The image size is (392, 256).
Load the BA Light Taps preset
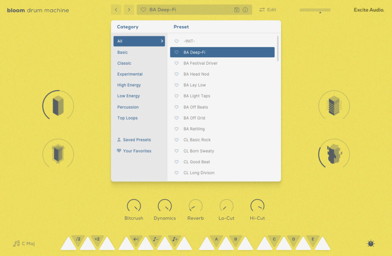[222, 96]
